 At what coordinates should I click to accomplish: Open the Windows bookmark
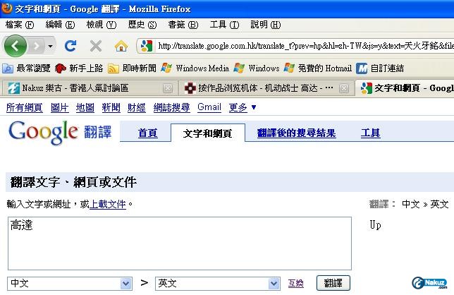click(x=257, y=68)
